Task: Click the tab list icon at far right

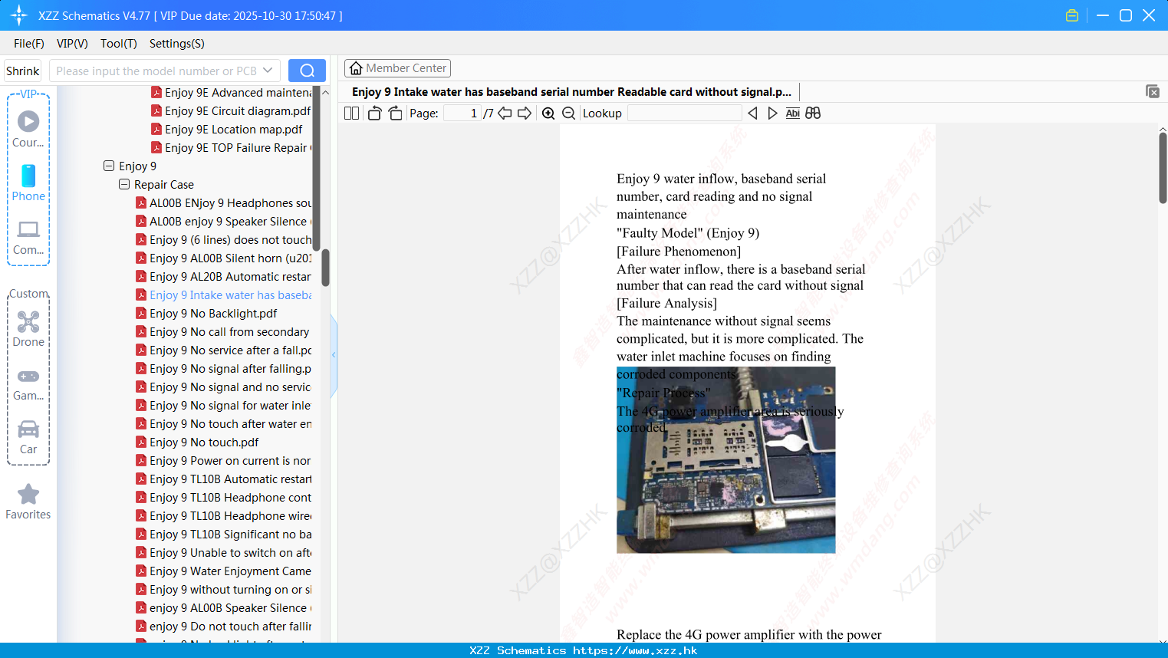Action: click(1153, 91)
